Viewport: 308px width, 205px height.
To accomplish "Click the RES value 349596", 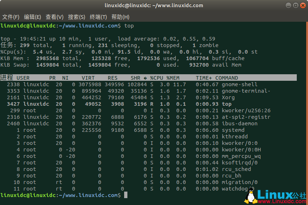I will 114,84.
